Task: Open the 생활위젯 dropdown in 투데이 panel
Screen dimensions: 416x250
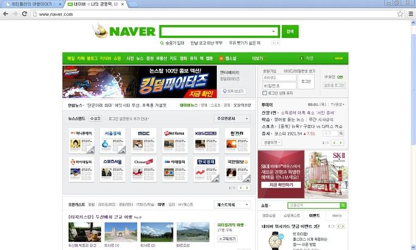Action: click(x=272, y=143)
